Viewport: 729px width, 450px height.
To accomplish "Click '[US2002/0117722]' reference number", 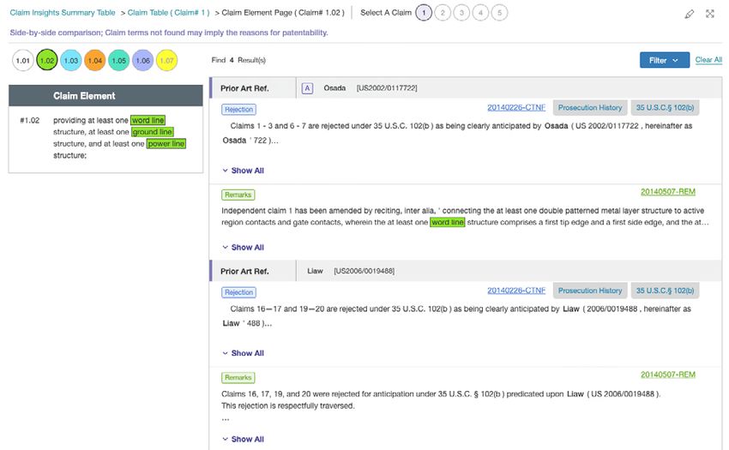I will 387,88.
